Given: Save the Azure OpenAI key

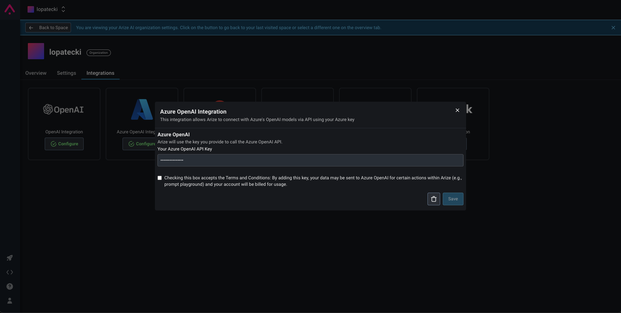Looking at the screenshot, I should pos(453,199).
